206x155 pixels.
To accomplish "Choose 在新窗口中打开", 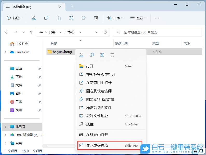I will click(x=111, y=83).
